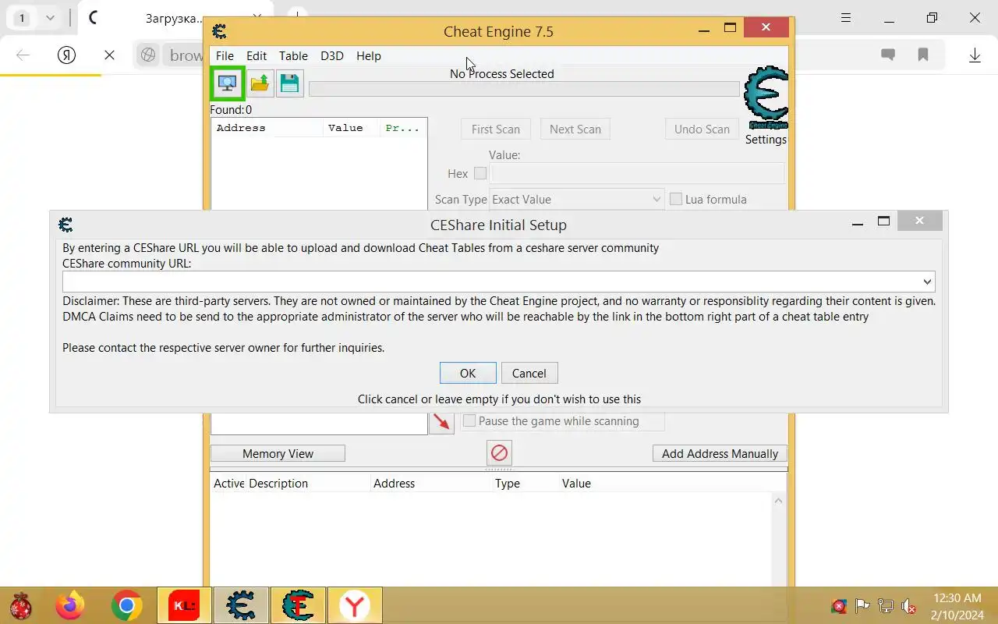This screenshot has height=624, width=998.
Task: Click the Description column in address table
Action: tap(308, 484)
